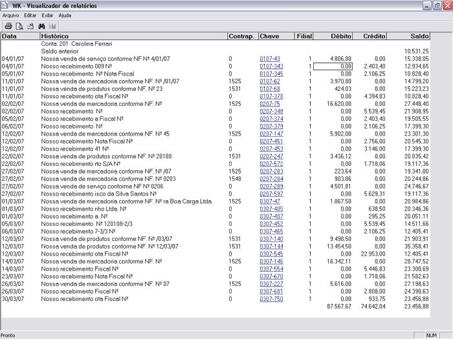Image resolution: width=453 pixels, height=339 pixels.
Task: Open print preview with the magnifier page icon
Action: 19,26
